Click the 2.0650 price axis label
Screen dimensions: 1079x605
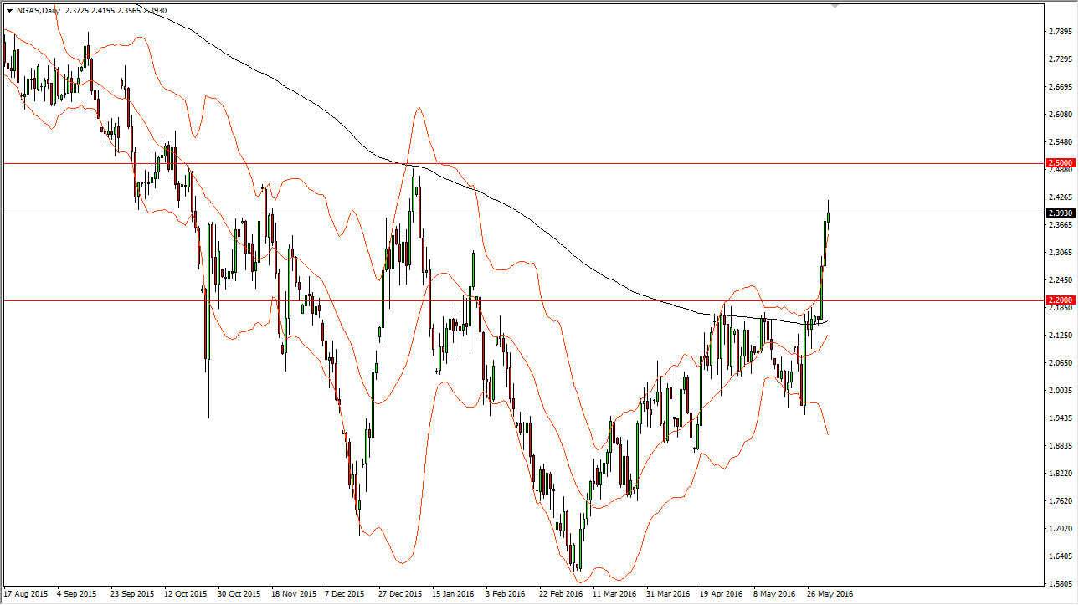tap(1060, 363)
